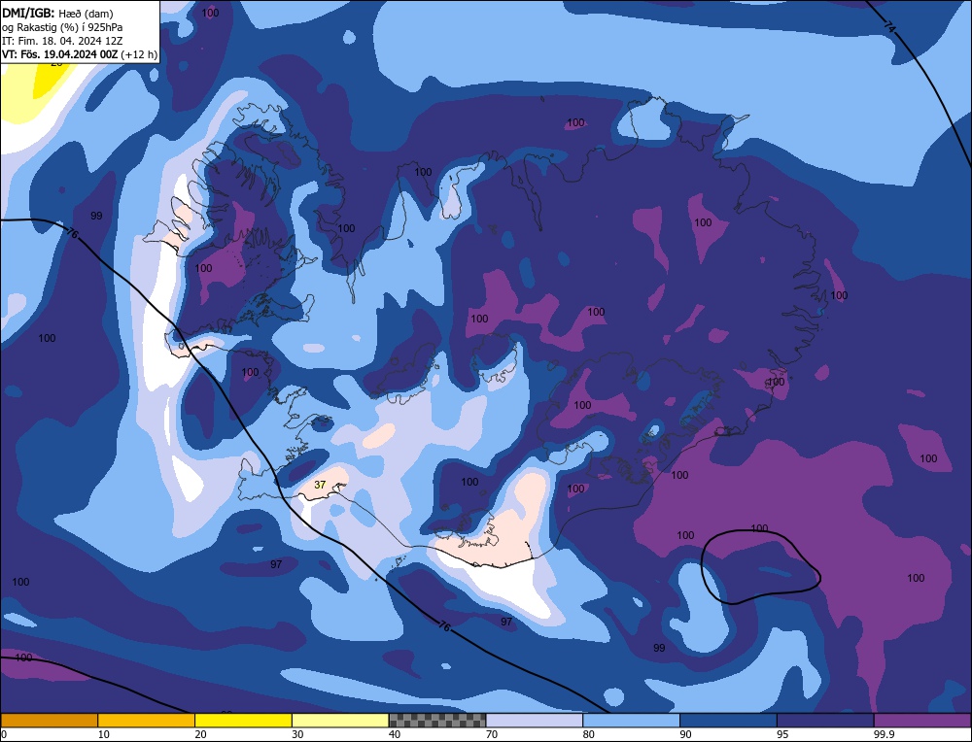972x742 pixels.
Task: Click the legend tick label '80'
Action: (x=588, y=734)
